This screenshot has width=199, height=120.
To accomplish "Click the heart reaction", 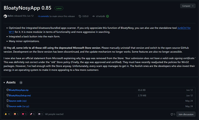I will tap(24, 114).
